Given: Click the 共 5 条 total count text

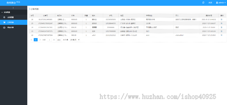Looking at the screenshot, I should 66,40.
